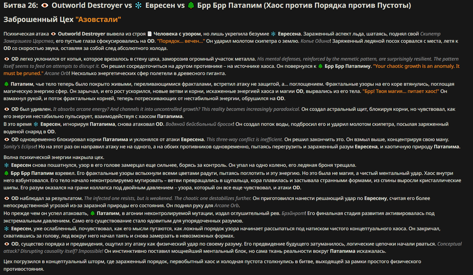473x275 pixels.
Task: Click the eye icon before 'OD был удивлен'
Action: 7,109
